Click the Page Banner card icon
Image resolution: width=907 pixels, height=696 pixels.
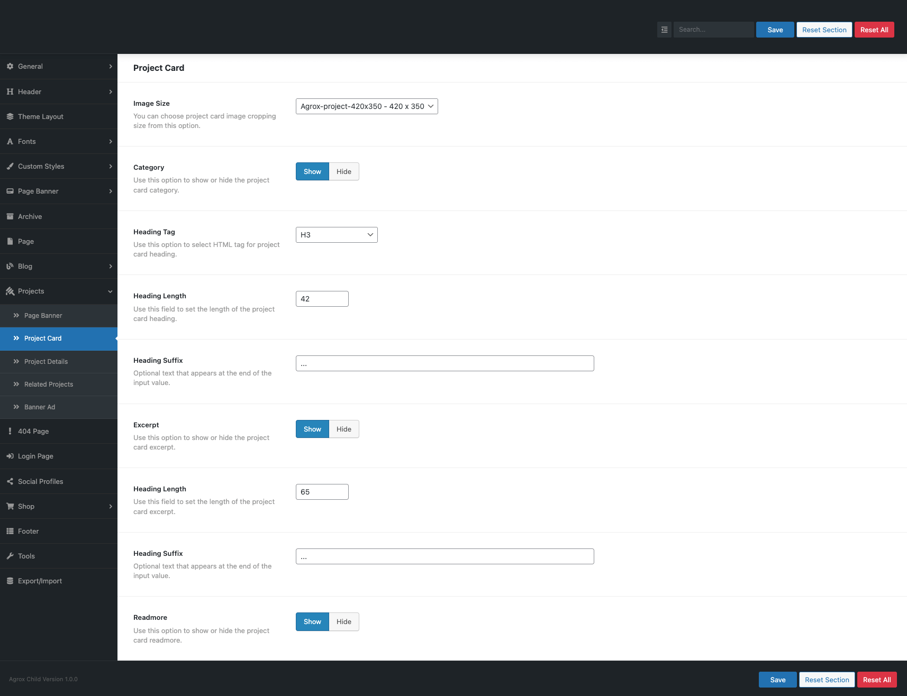pyautogui.click(x=10, y=191)
